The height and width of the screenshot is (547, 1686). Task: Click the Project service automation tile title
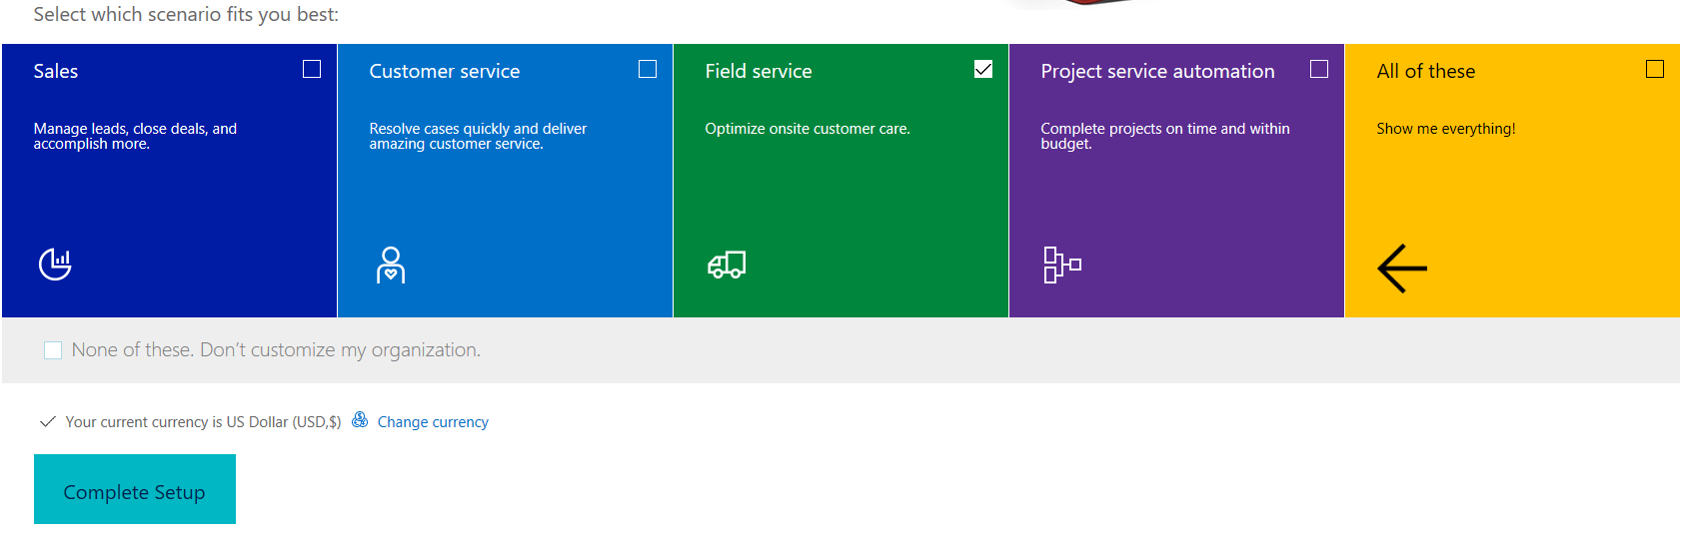tap(1157, 71)
